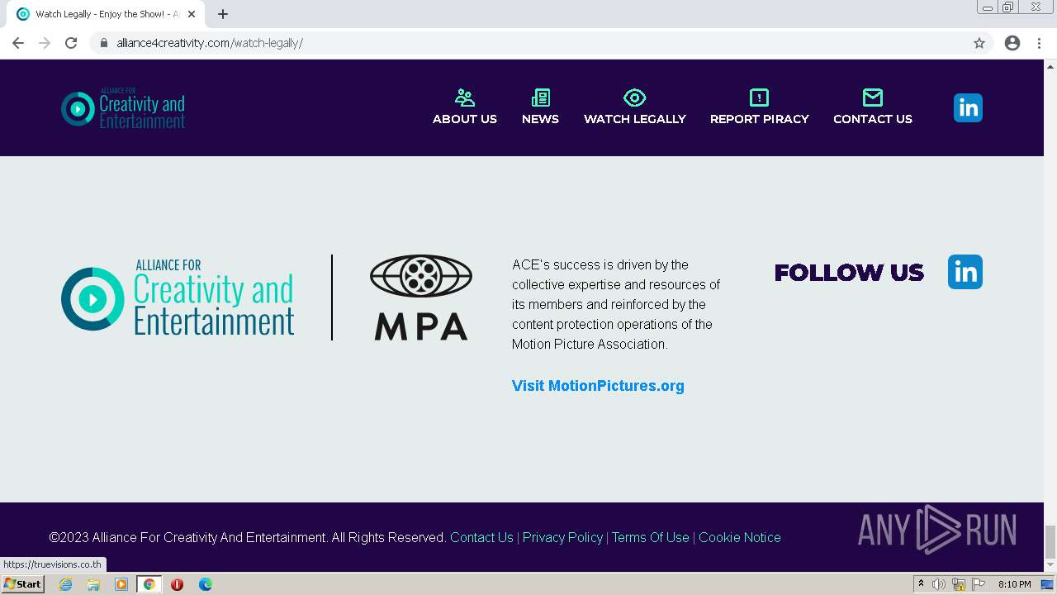
Task: Click the large footer ACE logo
Action: 178,297
